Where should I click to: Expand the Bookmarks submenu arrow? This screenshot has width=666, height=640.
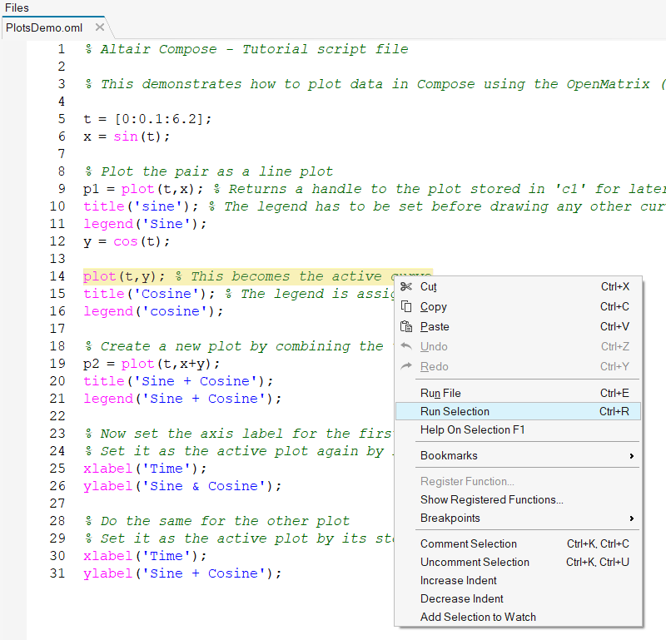coord(631,456)
